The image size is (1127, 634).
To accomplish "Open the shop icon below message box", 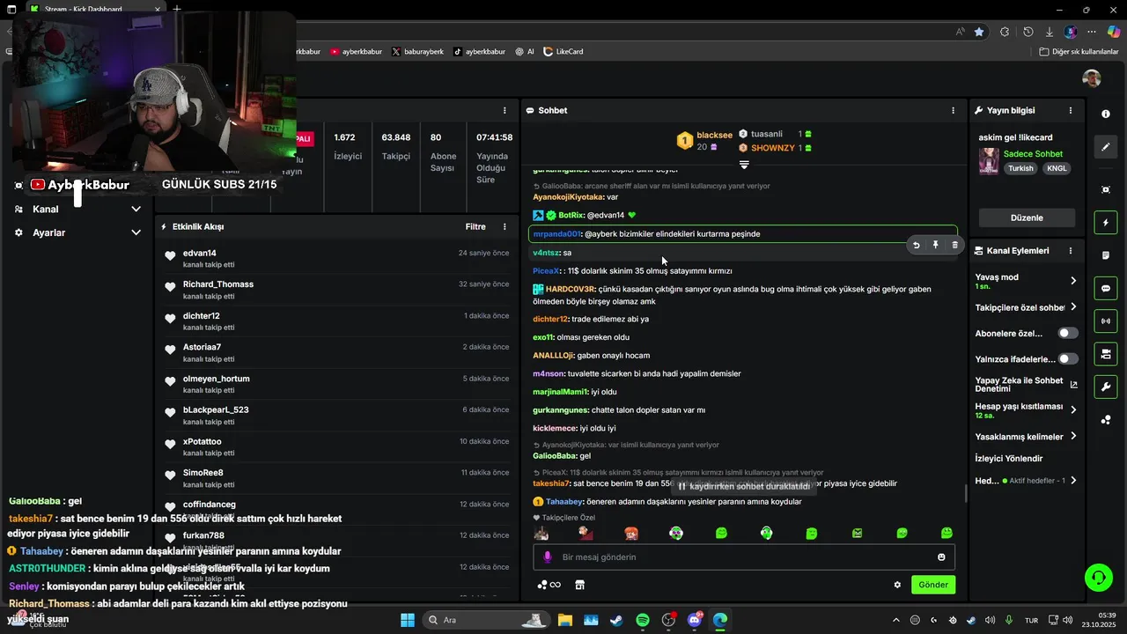I will [x=579, y=585].
